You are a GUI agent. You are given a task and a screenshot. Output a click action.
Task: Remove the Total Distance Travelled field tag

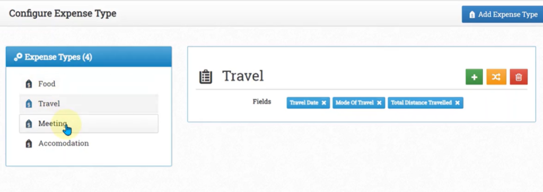[x=458, y=103]
